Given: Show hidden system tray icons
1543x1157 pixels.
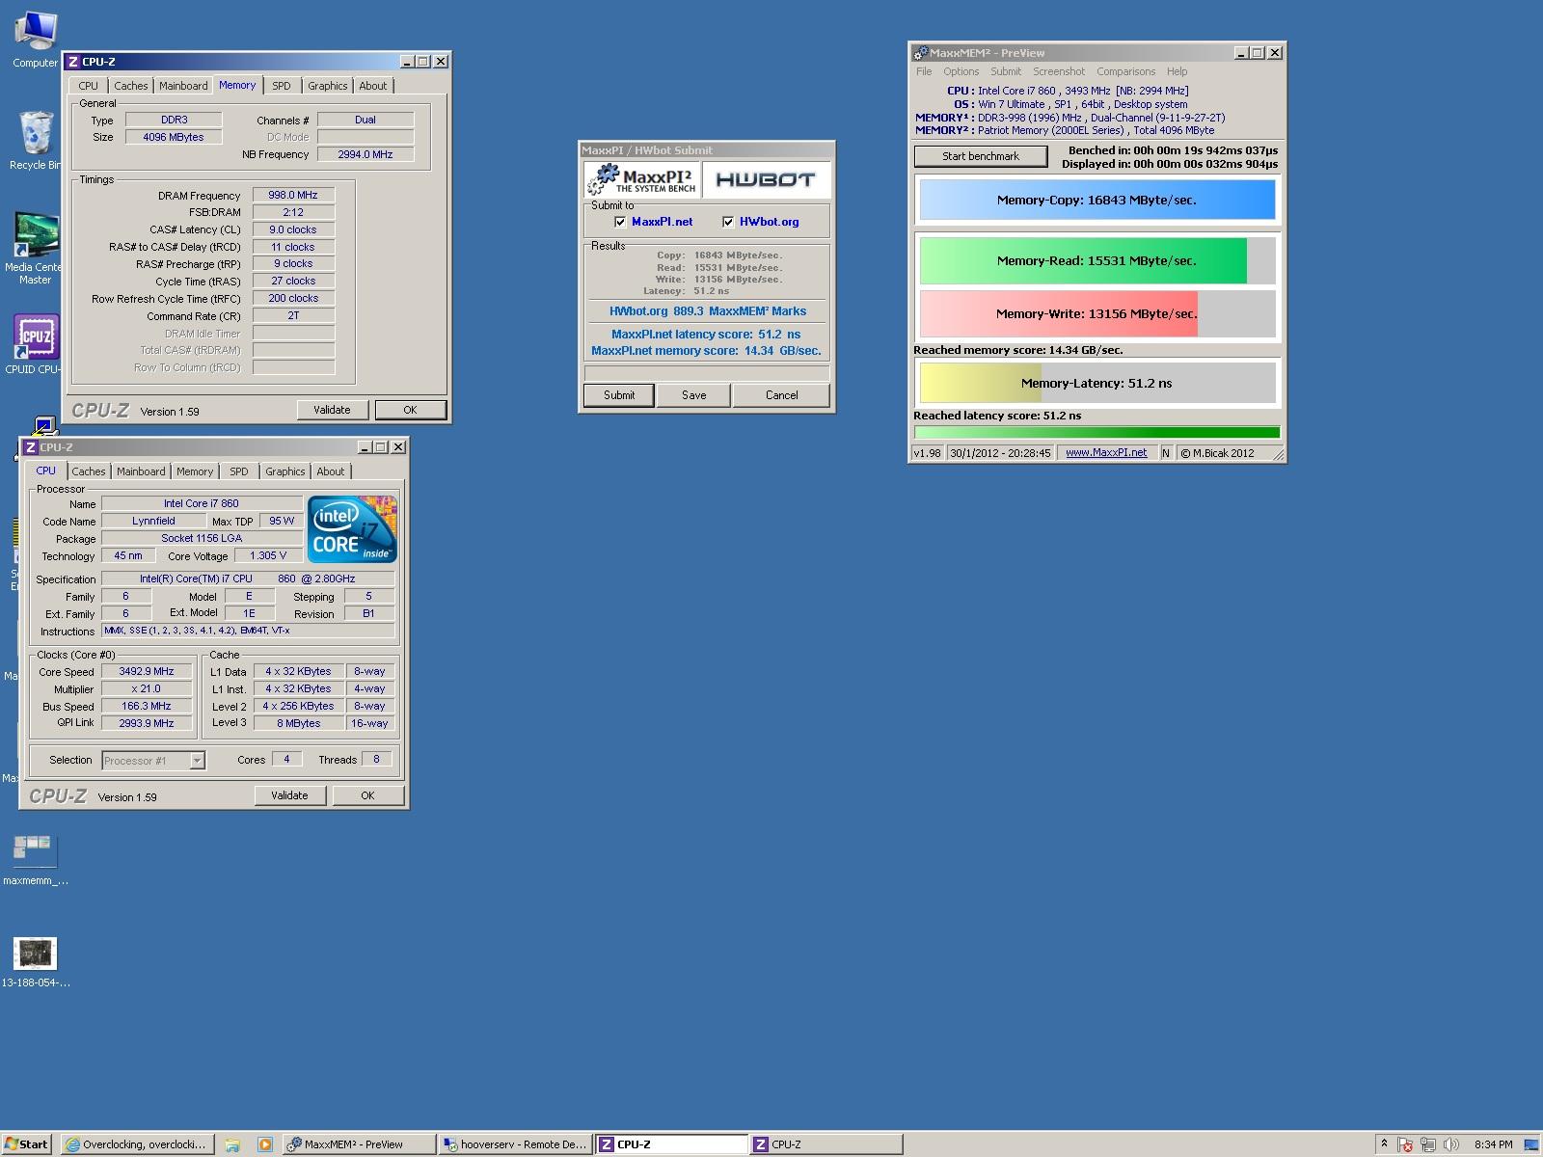Looking at the screenshot, I should 1385,1144.
